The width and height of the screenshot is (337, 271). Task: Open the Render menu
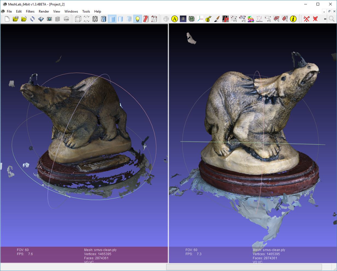(44, 11)
